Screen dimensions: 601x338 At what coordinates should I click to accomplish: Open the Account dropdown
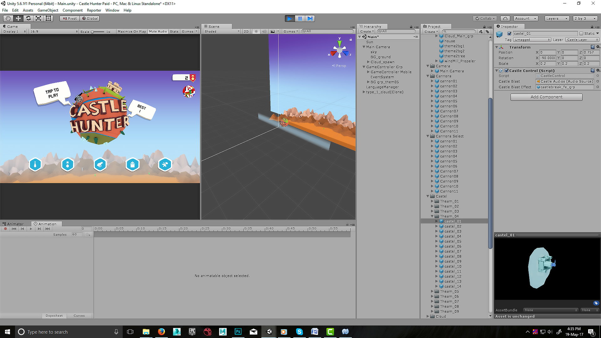(x=526, y=18)
